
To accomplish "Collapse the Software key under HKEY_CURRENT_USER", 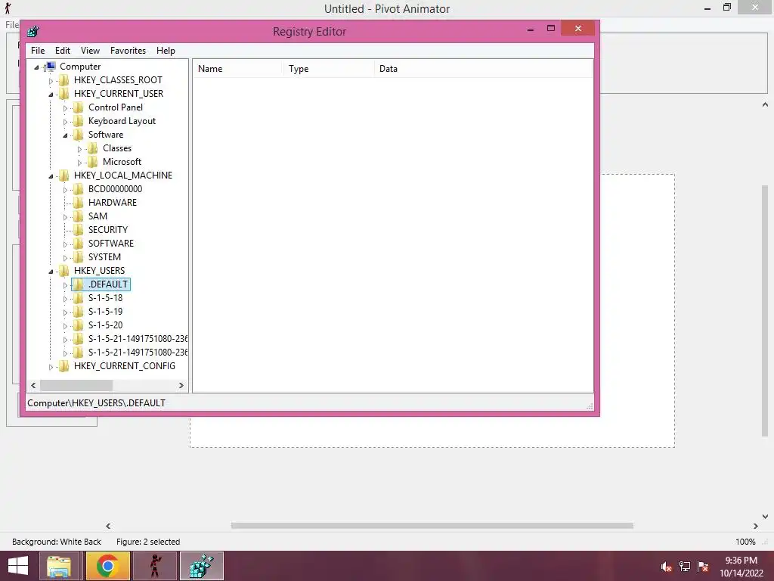I will point(65,135).
